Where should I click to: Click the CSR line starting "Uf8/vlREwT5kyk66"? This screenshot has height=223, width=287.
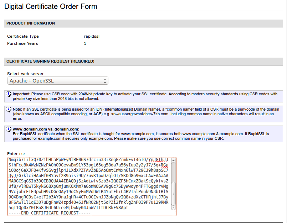click(x=88, y=186)
